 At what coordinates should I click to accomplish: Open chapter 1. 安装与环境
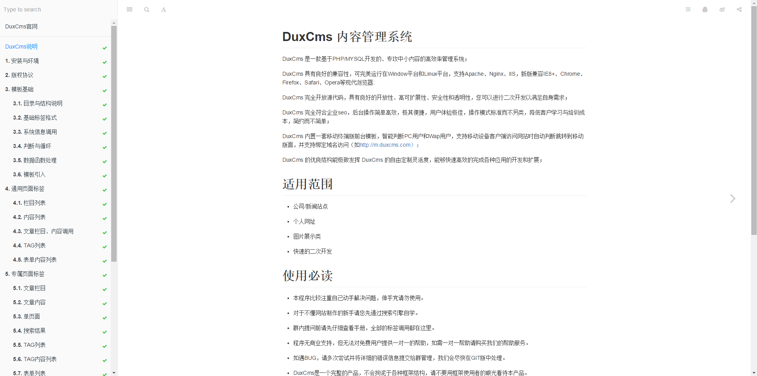[22, 61]
